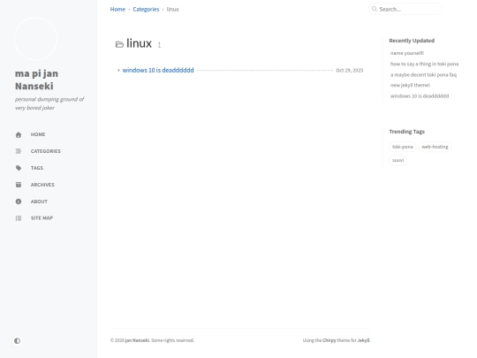Focus the Search input field
Screen dimensions: 477x358
[405, 9]
